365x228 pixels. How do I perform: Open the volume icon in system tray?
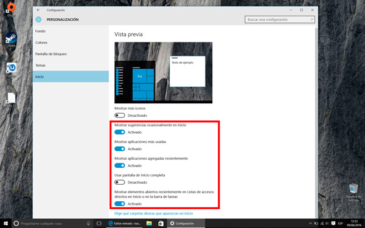(x=327, y=223)
